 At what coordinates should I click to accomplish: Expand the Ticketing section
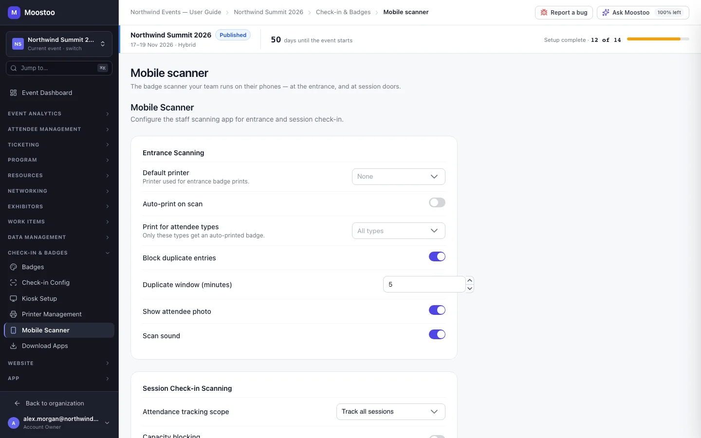tap(59, 145)
